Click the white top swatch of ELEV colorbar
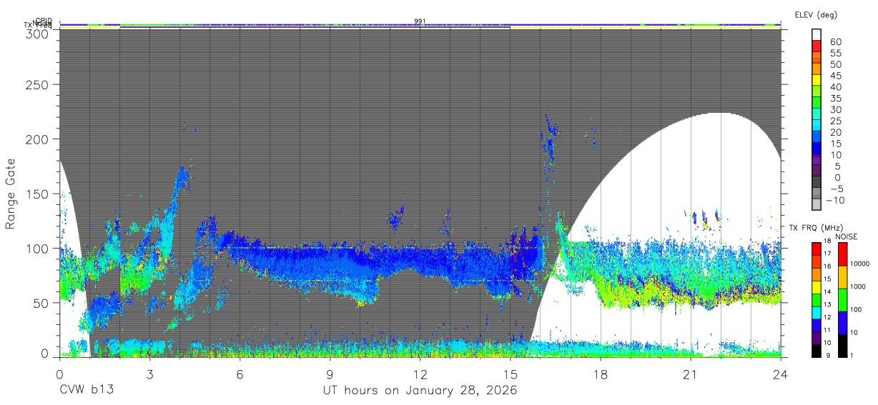 [817, 34]
